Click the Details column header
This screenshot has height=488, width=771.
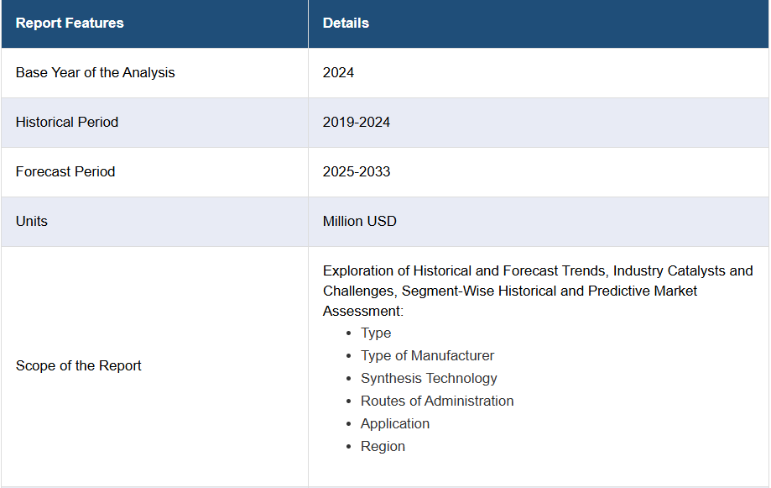346,24
